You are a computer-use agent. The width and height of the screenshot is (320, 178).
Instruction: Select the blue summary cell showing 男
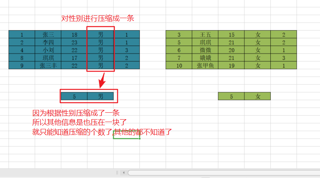(101, 96)
